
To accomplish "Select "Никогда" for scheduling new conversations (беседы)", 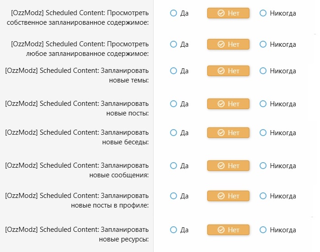I will 263,133.
